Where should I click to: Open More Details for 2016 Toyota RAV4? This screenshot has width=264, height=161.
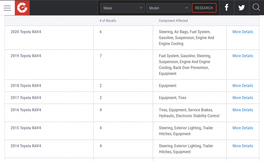pos(243,110)
